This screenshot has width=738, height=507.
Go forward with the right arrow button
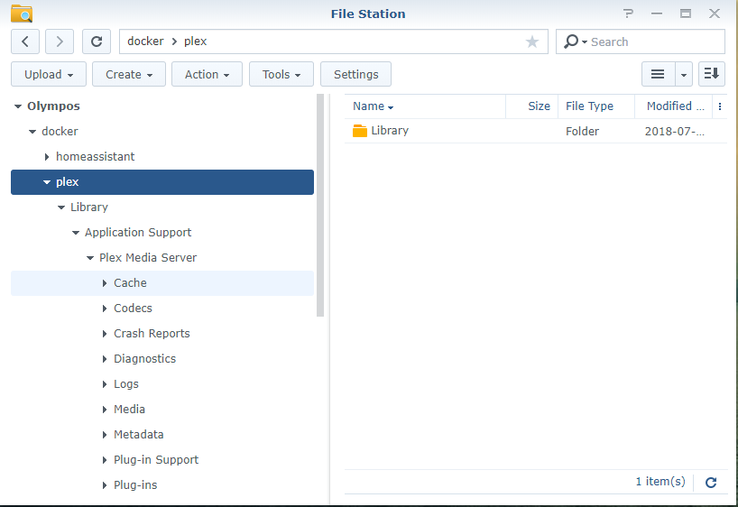click(x=60, y=41)
